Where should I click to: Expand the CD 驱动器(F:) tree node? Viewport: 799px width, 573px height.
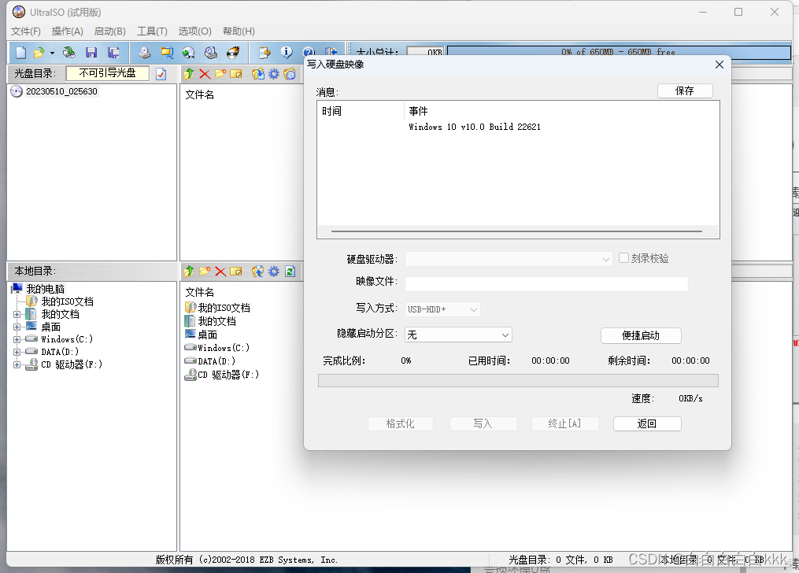[17, 364]
